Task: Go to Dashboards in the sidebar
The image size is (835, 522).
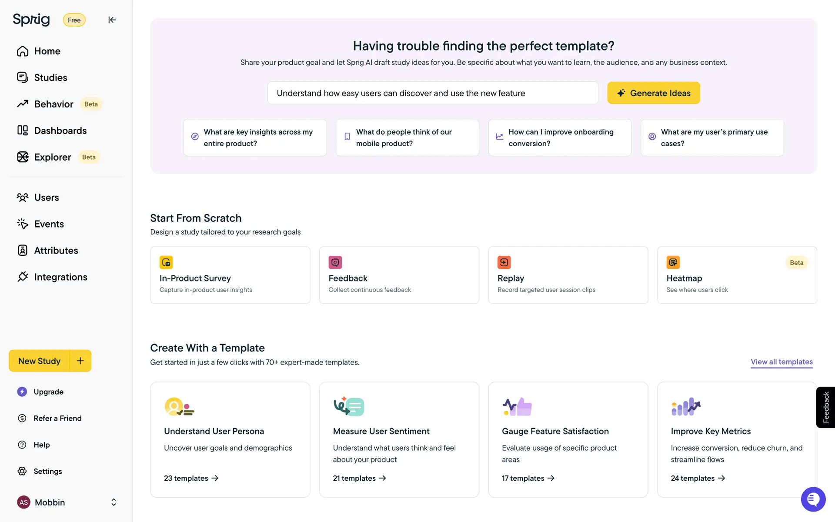Action: point(60,130)
